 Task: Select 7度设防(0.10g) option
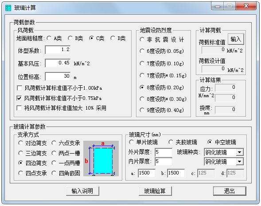[x=162, y=63]
